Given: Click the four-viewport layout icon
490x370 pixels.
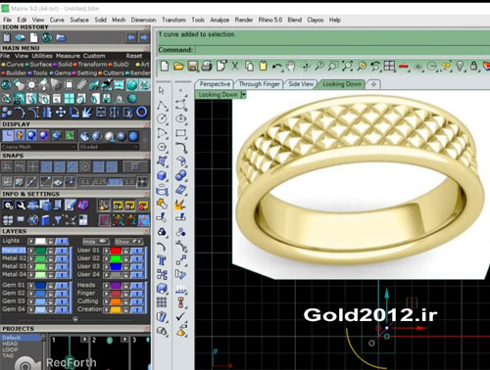Looking at the screenshot, I should click(389, 67).
